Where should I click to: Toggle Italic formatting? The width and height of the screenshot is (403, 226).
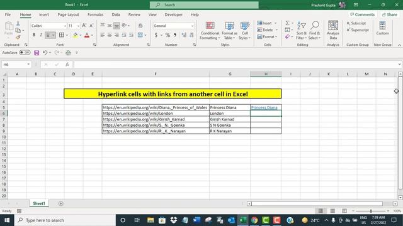coord(40,35)
